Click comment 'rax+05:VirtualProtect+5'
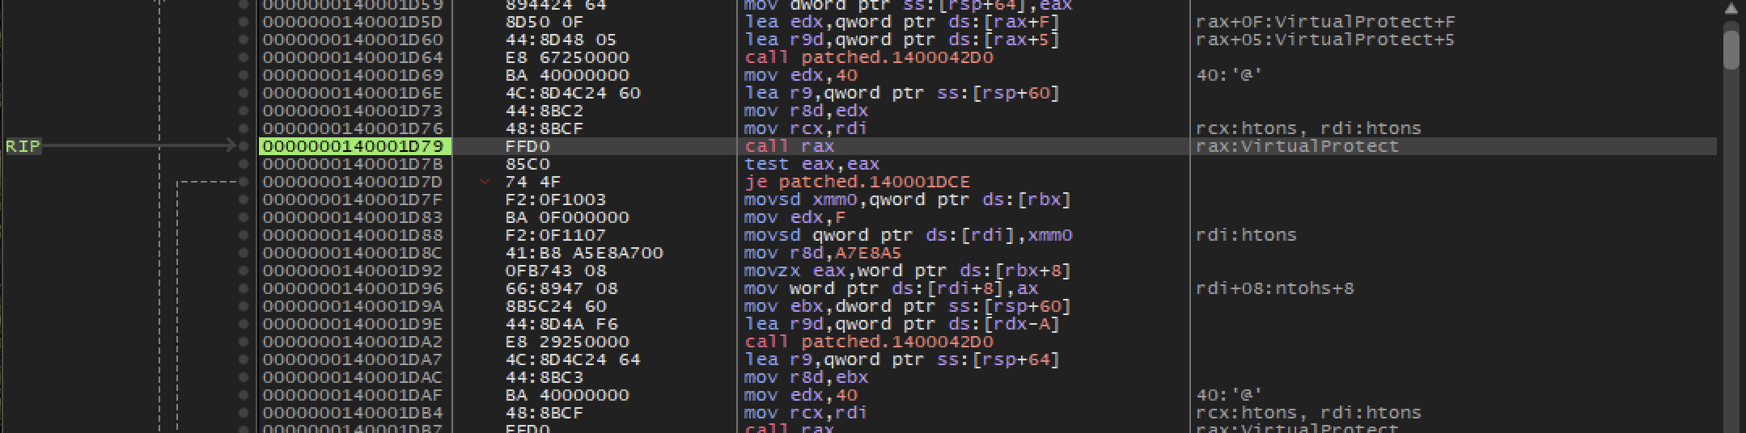This screenshot has height=433, width=1746. pyautogui.click(x=1324, y=40)
